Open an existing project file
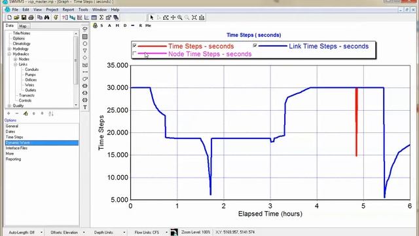The image size is (419, 236). pyautogui.click(x=16, y=18)
